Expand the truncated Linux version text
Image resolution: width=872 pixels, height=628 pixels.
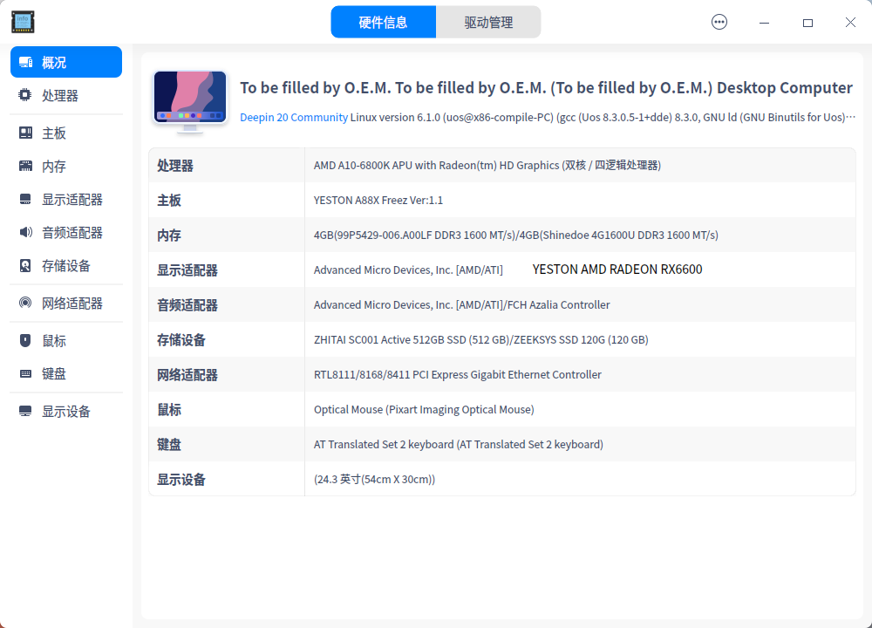[852, 116]
